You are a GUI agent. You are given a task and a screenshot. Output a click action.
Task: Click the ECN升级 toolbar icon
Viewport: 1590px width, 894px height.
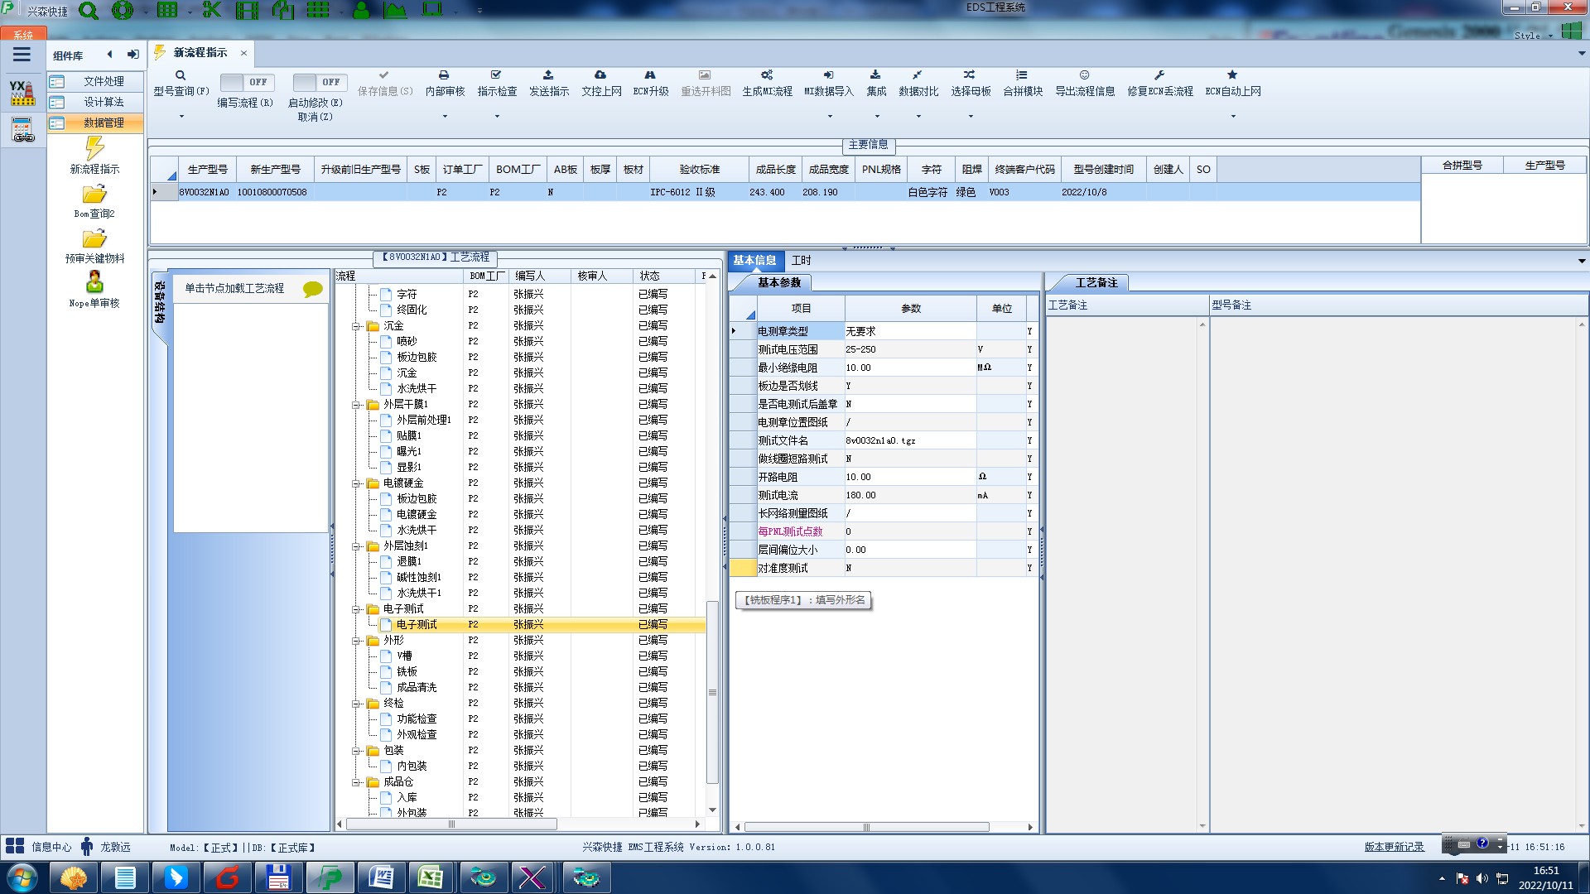pyautogui.click(x=650, y=75)
